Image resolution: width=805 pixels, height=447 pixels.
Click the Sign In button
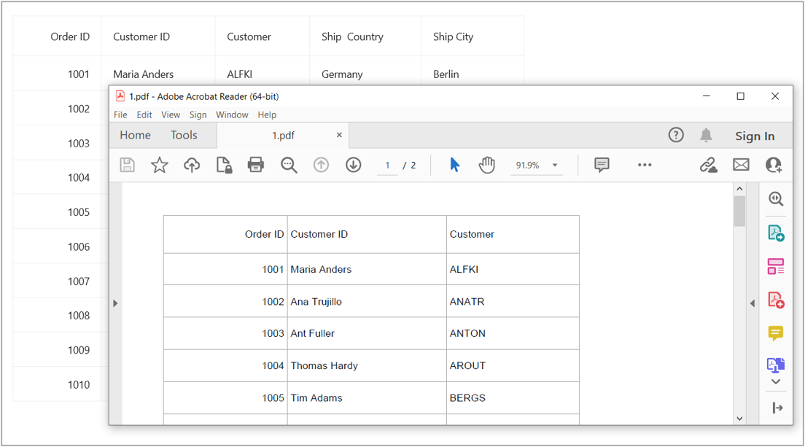point(755,136)
